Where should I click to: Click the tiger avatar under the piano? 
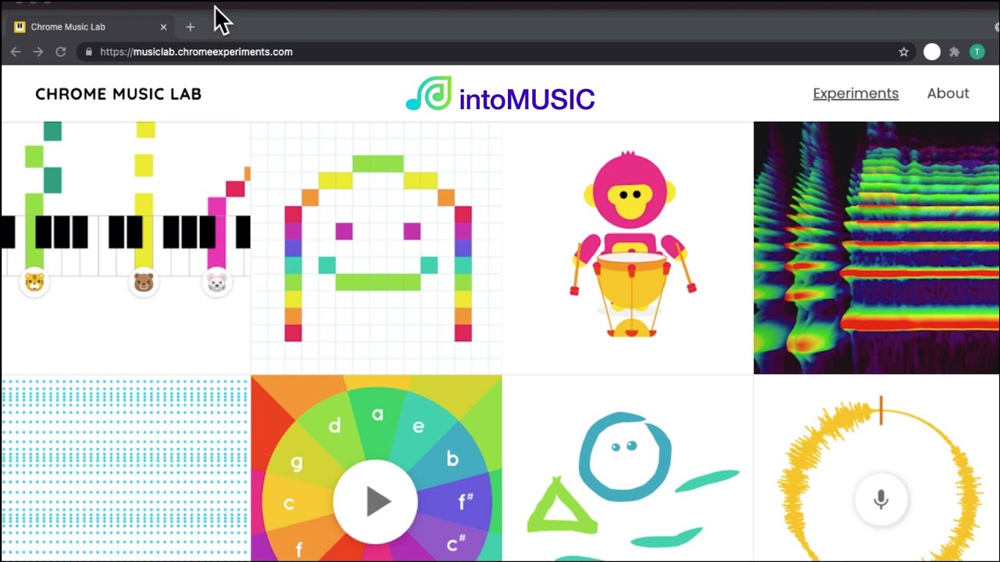[x=34, y=282]
